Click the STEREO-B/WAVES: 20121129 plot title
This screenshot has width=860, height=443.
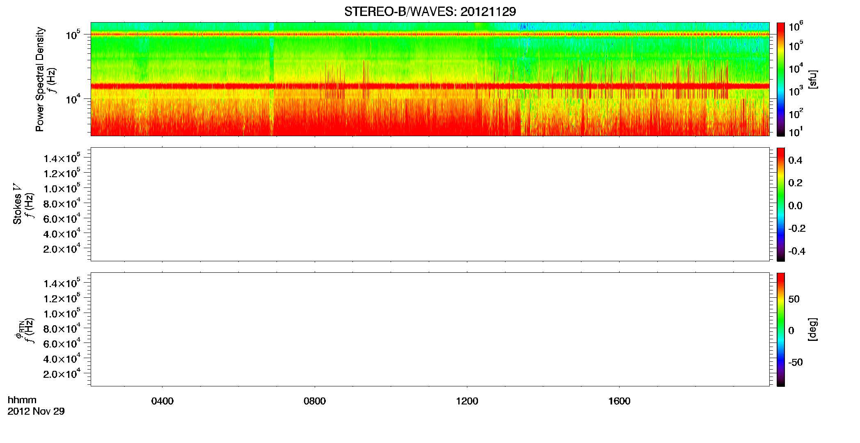click(430, 11)
